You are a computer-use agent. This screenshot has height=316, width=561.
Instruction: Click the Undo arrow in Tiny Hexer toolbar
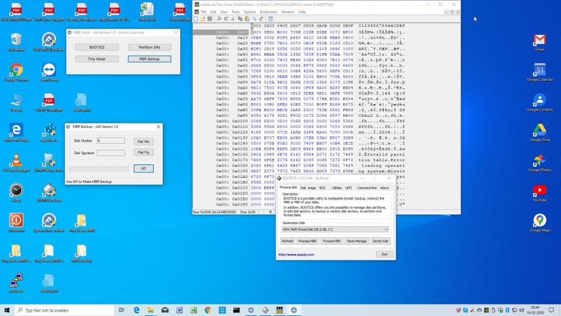pos(218,19)
